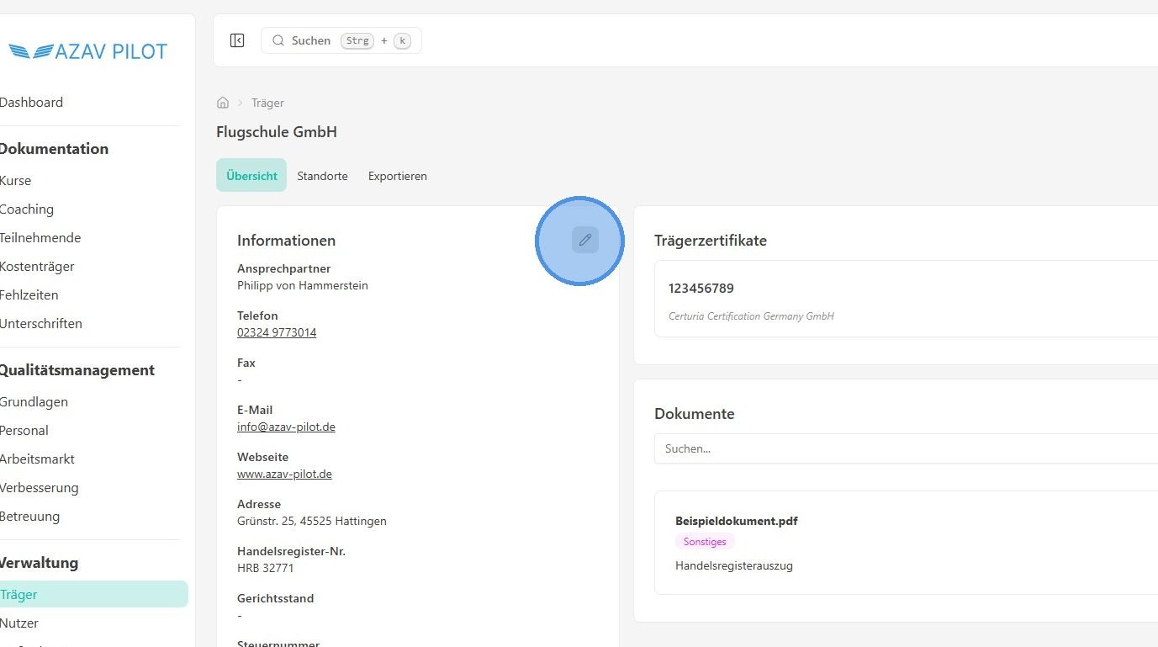The width and height of the screenshot is (1158, 647).
Task: Open the Suchen search box
Action: coord(341,40)
